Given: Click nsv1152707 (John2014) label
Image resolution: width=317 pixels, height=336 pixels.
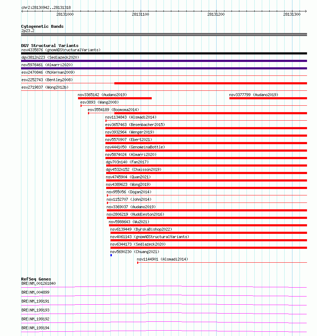Looking at the screenshot, I should 129,199.
